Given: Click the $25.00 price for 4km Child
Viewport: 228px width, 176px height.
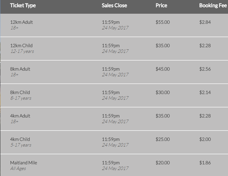Looking at the screenshot, I should 163,139.
